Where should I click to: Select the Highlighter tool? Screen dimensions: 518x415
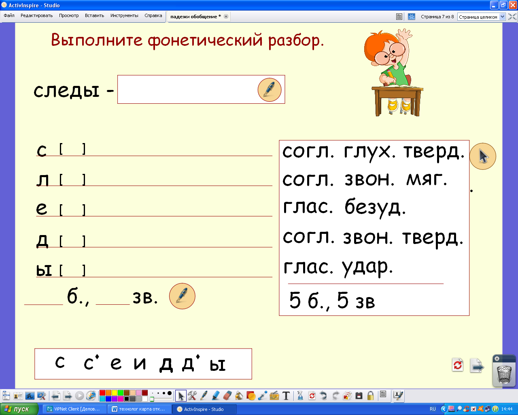point(216,396)
